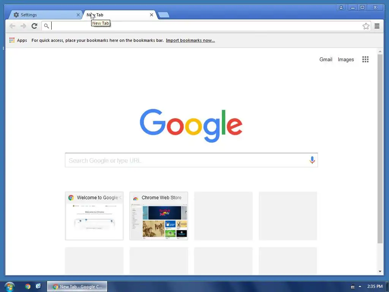Open the Chrome Web Store thumbnail
This screenshot has height=292, width=389.
[x=159, y=216]
